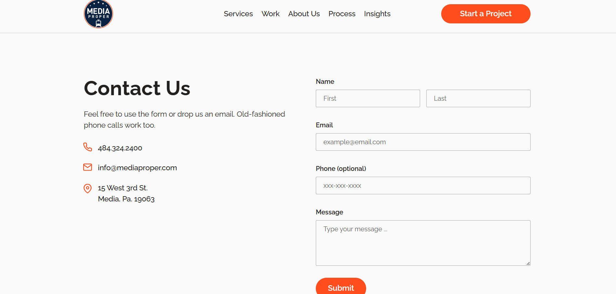Click the phone handset icon

click(x=88, y=147)
